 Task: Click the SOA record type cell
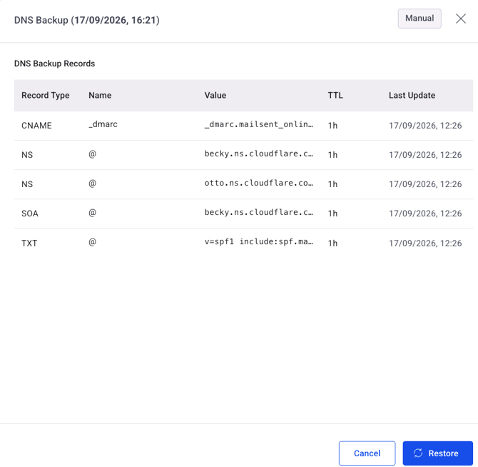tap(30, 214)
